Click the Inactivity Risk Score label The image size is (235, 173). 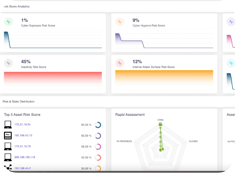point(34,67)
